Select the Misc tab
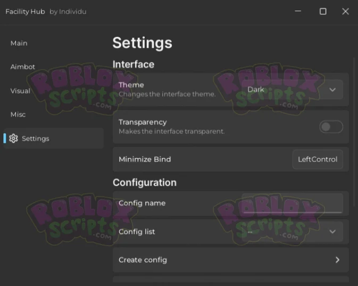Viewport: 358px width, 286px height. (18, 115)
